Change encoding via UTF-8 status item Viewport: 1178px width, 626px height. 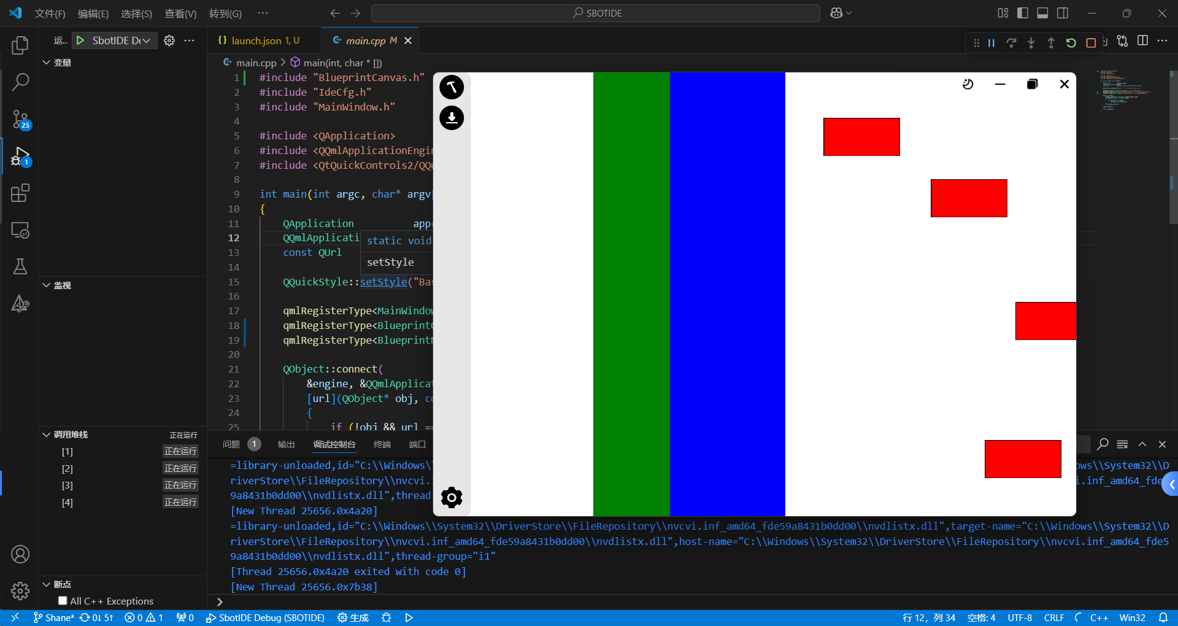[1020, 617]
